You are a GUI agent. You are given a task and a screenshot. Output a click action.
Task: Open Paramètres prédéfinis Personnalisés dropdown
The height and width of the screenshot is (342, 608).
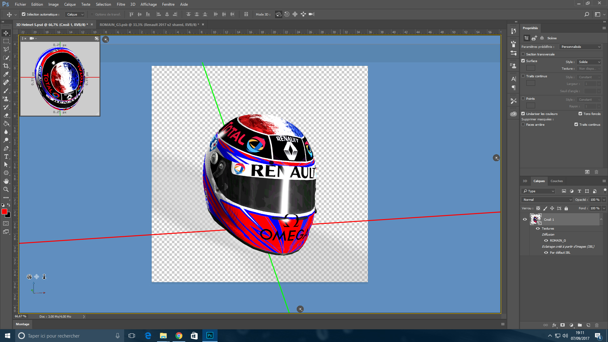pos(580,47)
